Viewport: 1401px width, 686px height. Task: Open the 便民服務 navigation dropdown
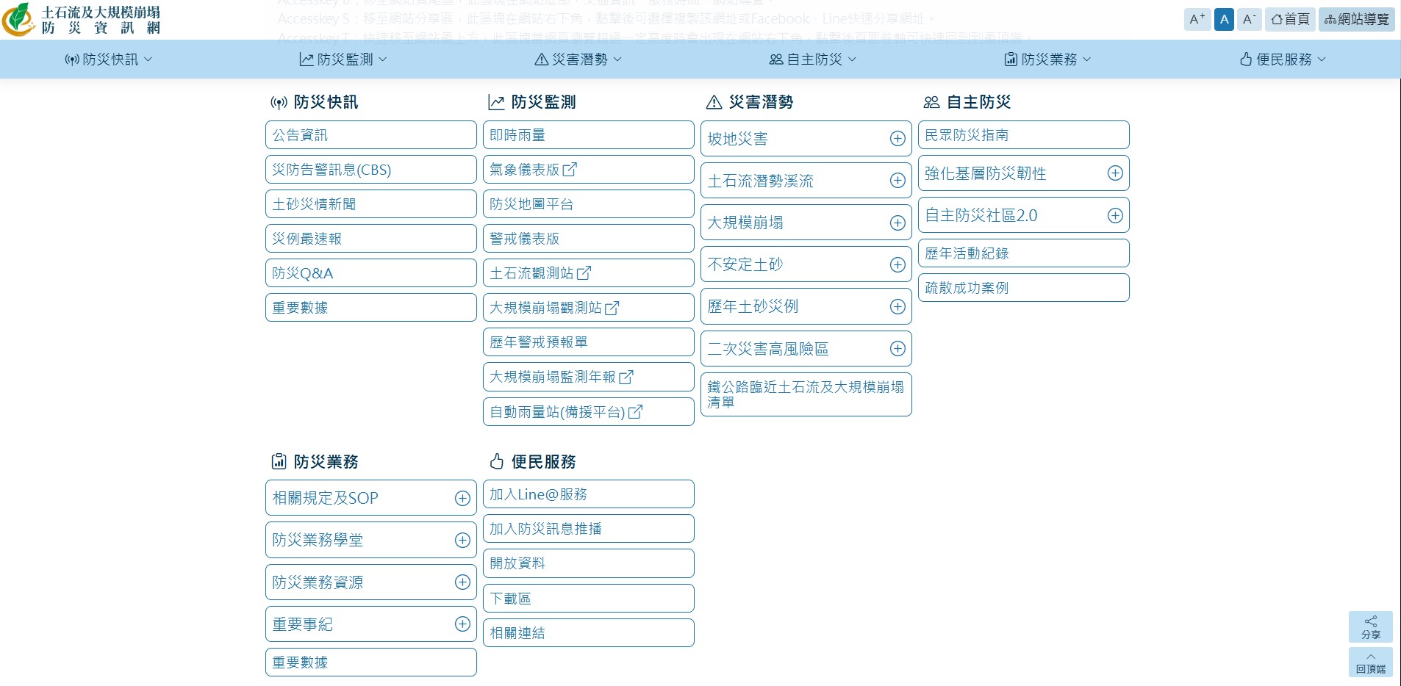1283,59
